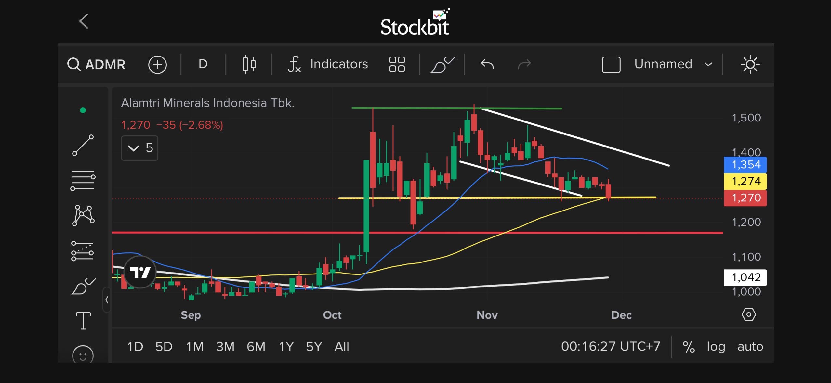Select the XABCD pattern tool
831x383 pixels.
click(x=83, y=215)
